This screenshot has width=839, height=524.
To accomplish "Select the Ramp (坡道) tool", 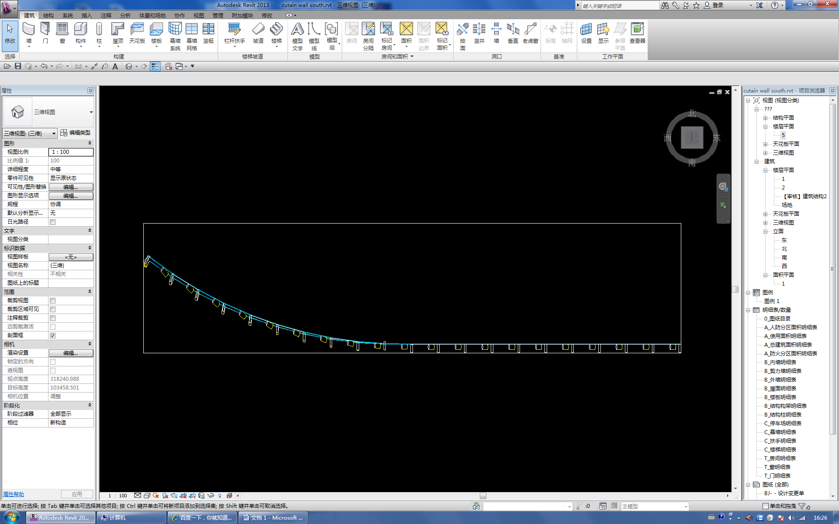I will click(x=258, y=33).
